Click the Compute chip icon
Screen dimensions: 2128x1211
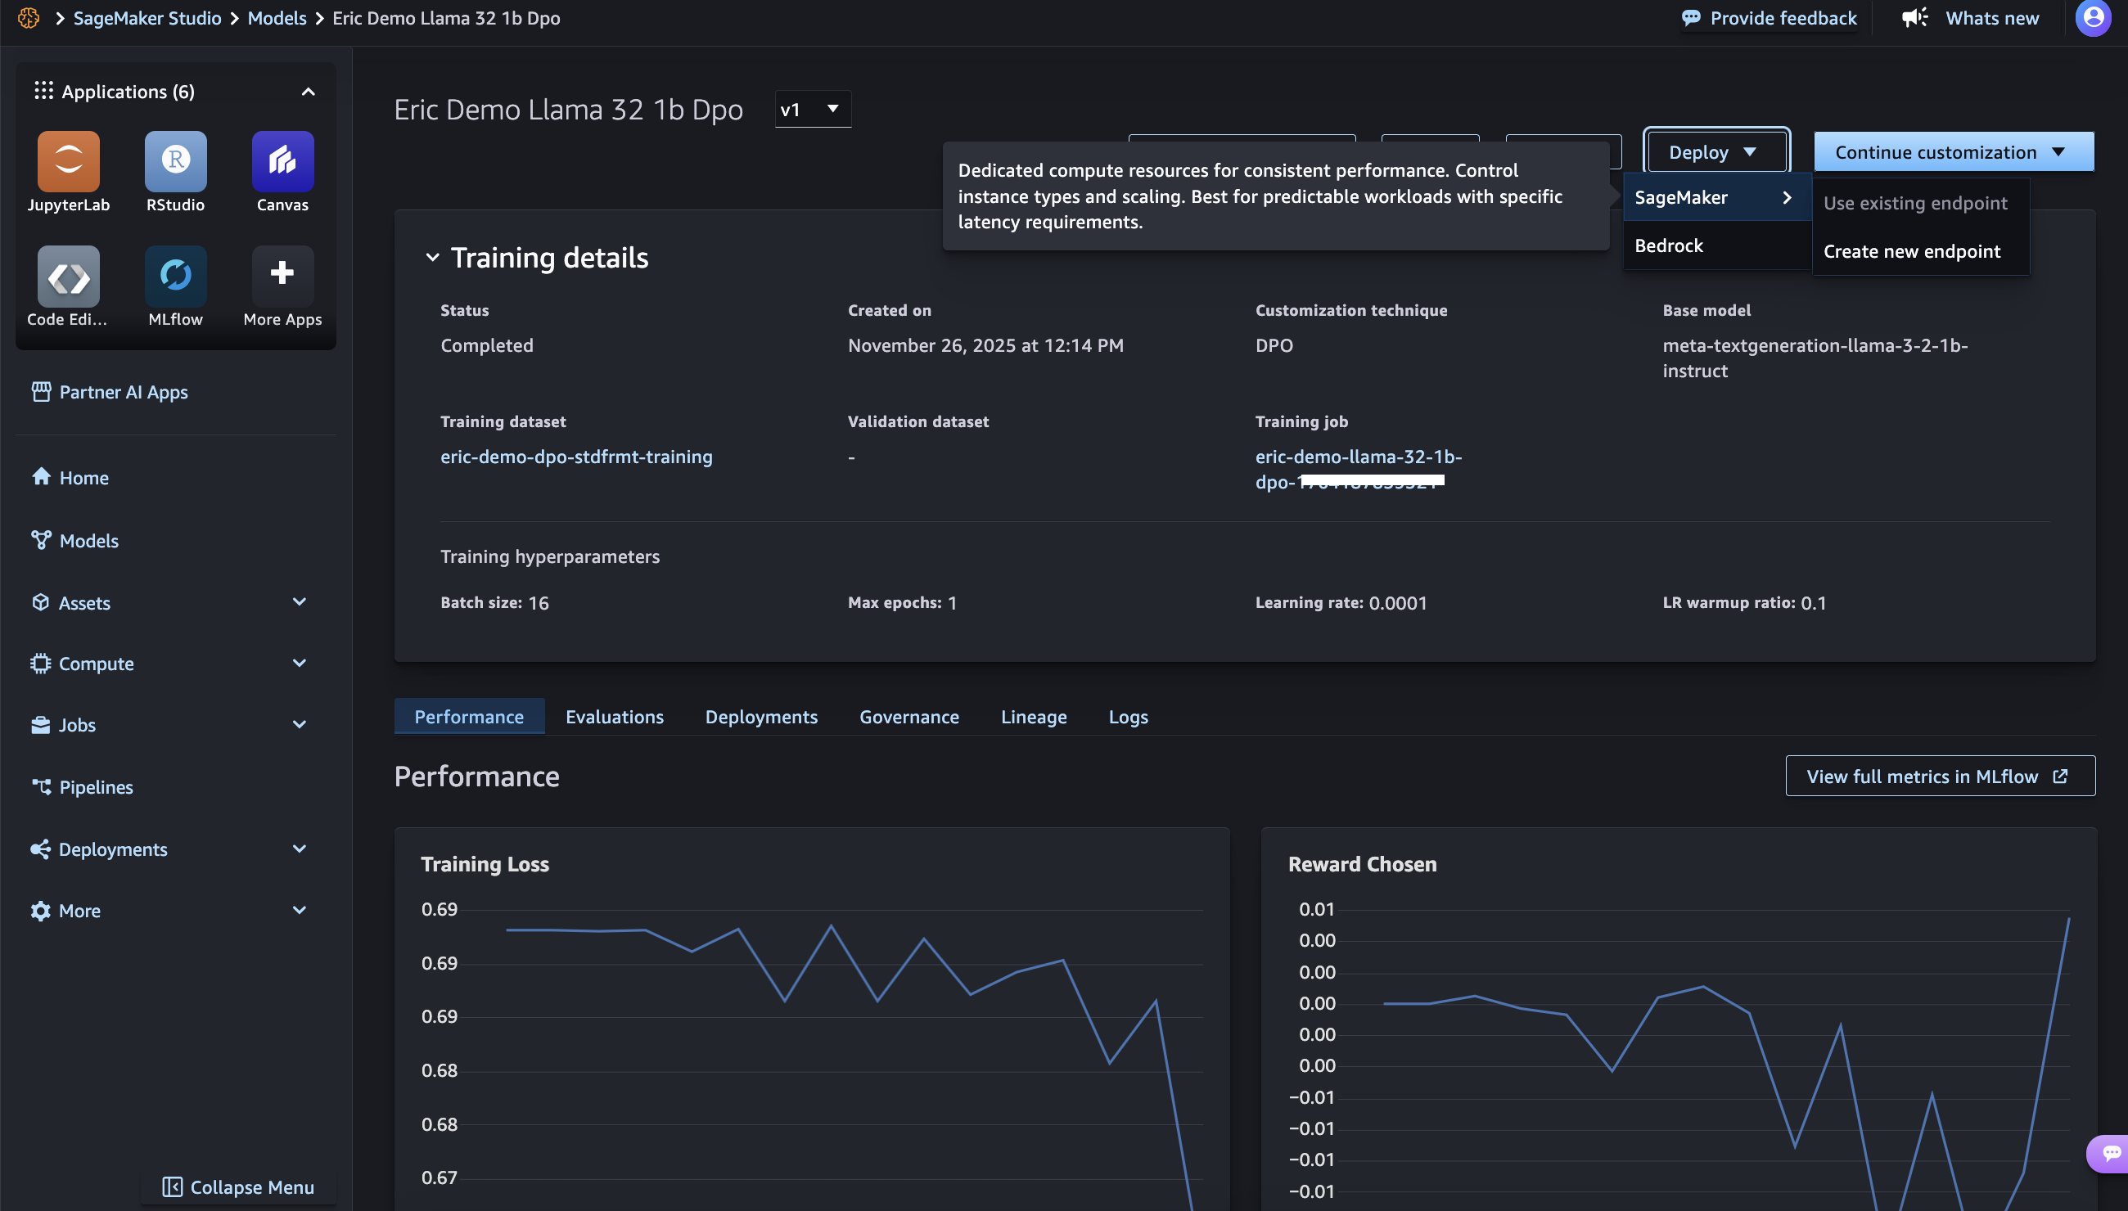pos(41,664)
